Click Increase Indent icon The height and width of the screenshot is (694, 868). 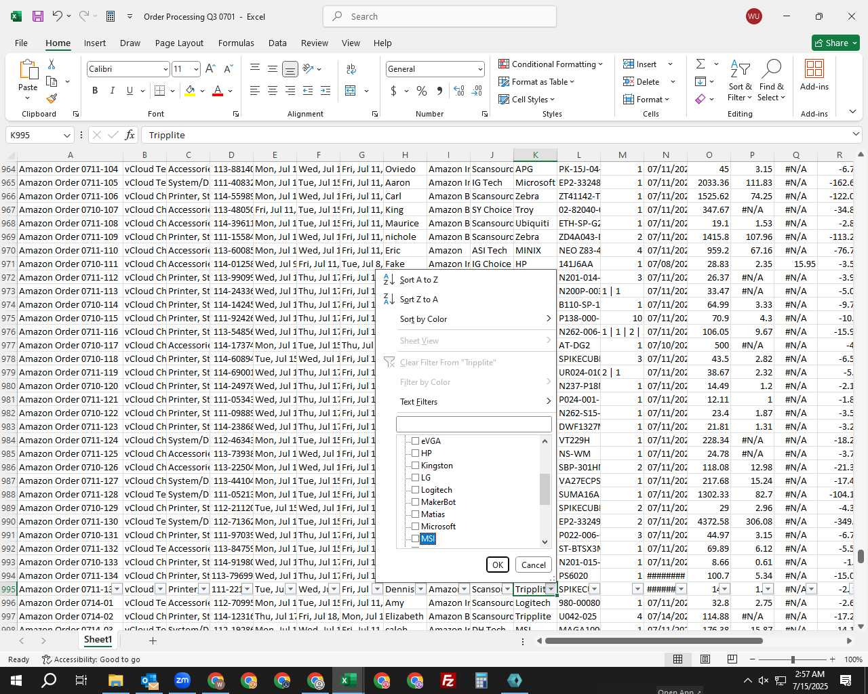(x=325, y=90)
